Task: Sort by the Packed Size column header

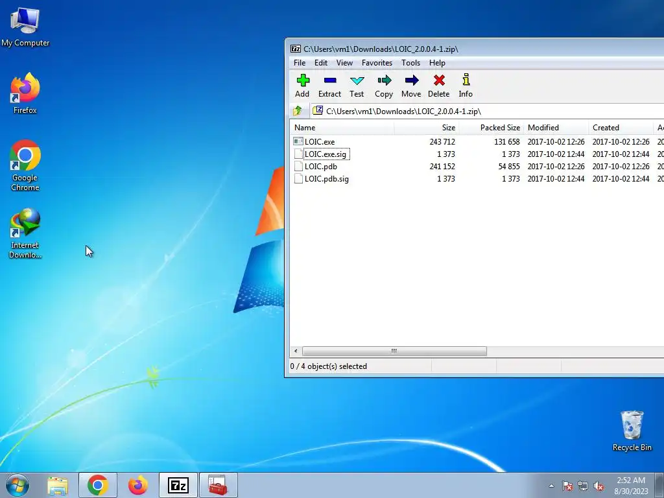Action: tap(492, 128)
